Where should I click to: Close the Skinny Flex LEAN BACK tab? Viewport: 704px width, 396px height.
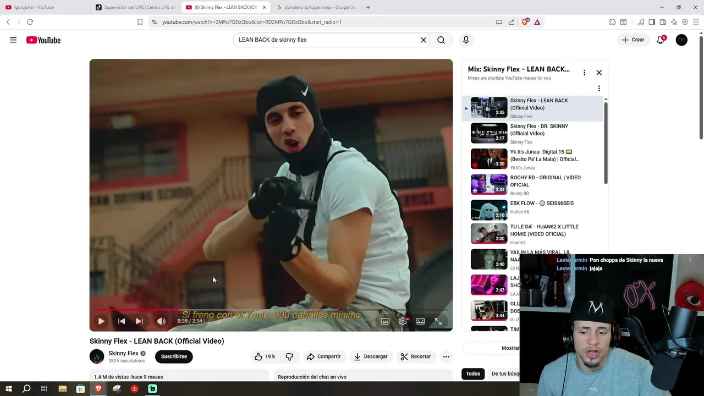pyautogui.click(x=265, y=7)
